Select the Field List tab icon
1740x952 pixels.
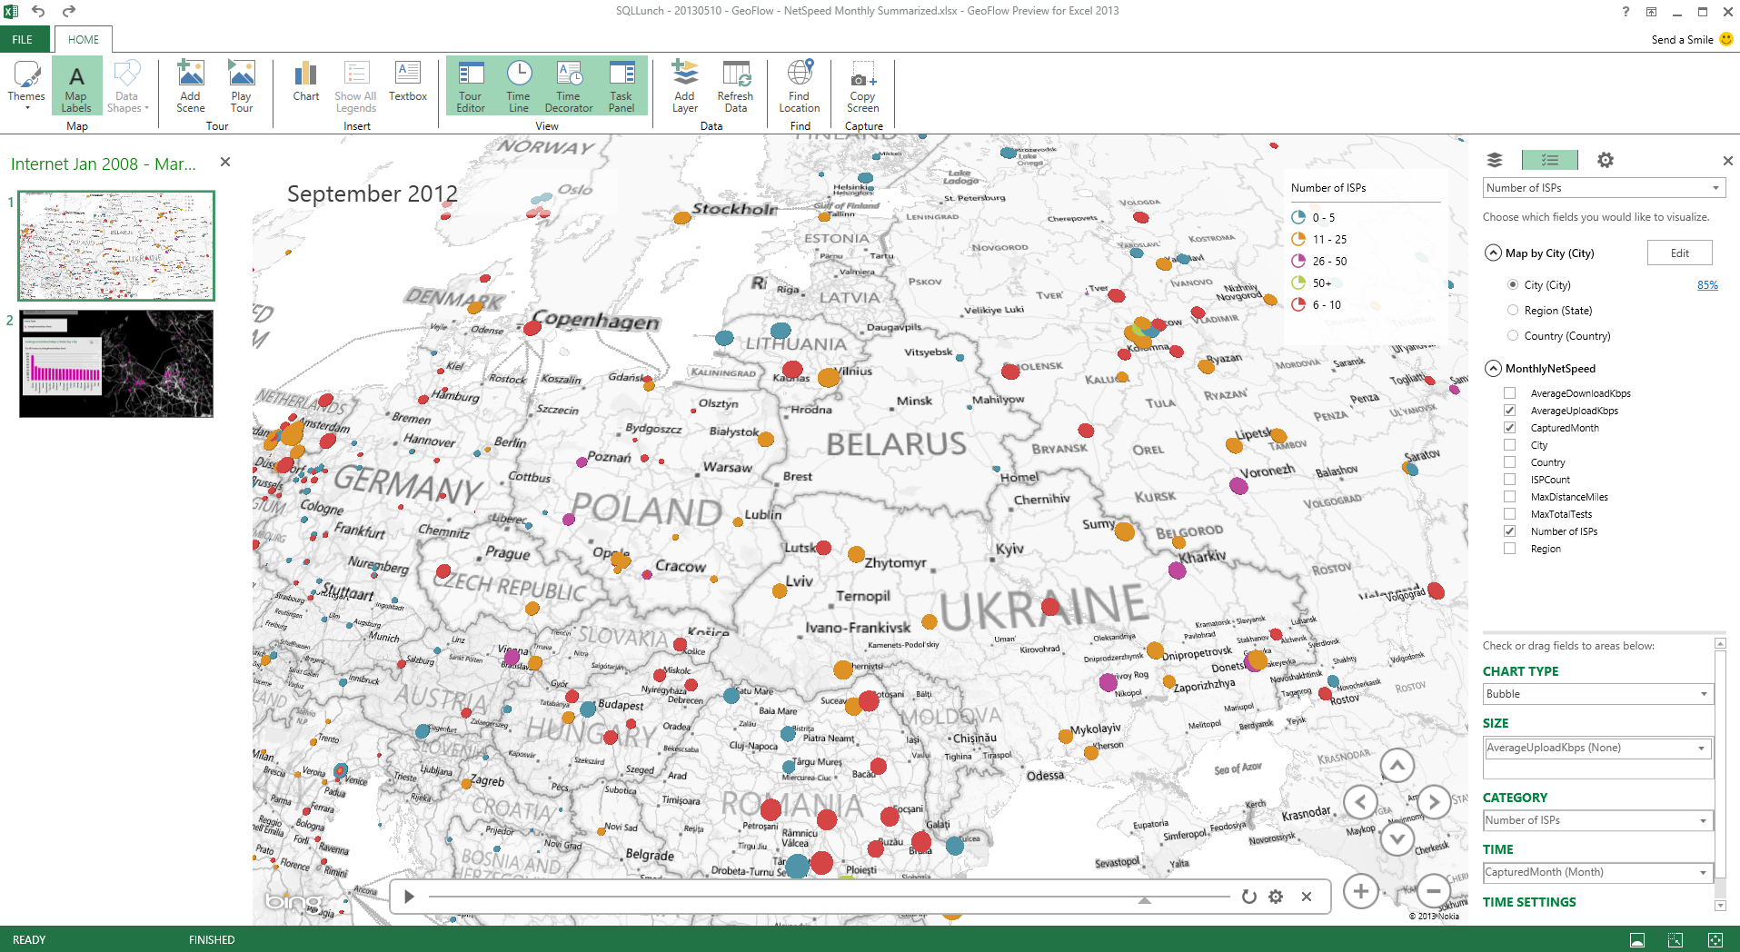click(1550, 160)
